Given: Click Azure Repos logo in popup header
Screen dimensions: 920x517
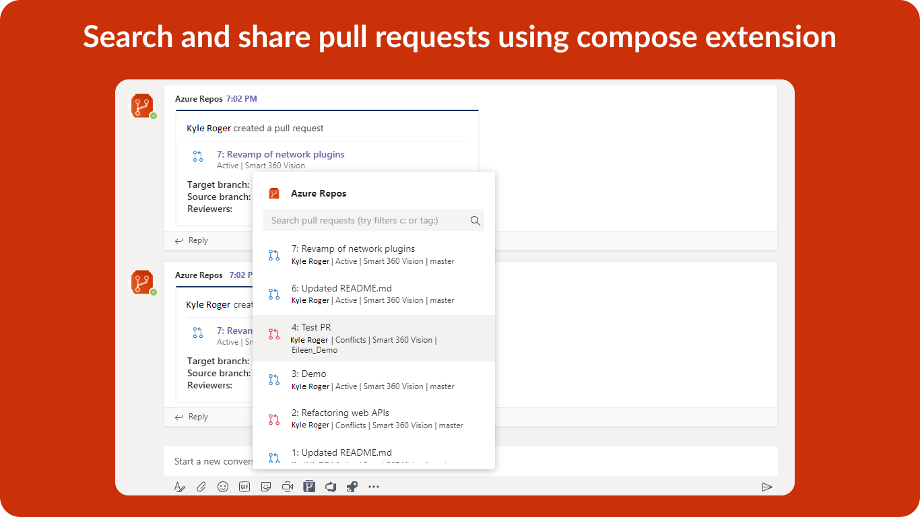Looking at the screenshot, I should [274, 193].
